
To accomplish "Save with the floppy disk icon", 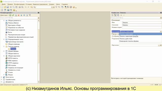I will point(8,7).
